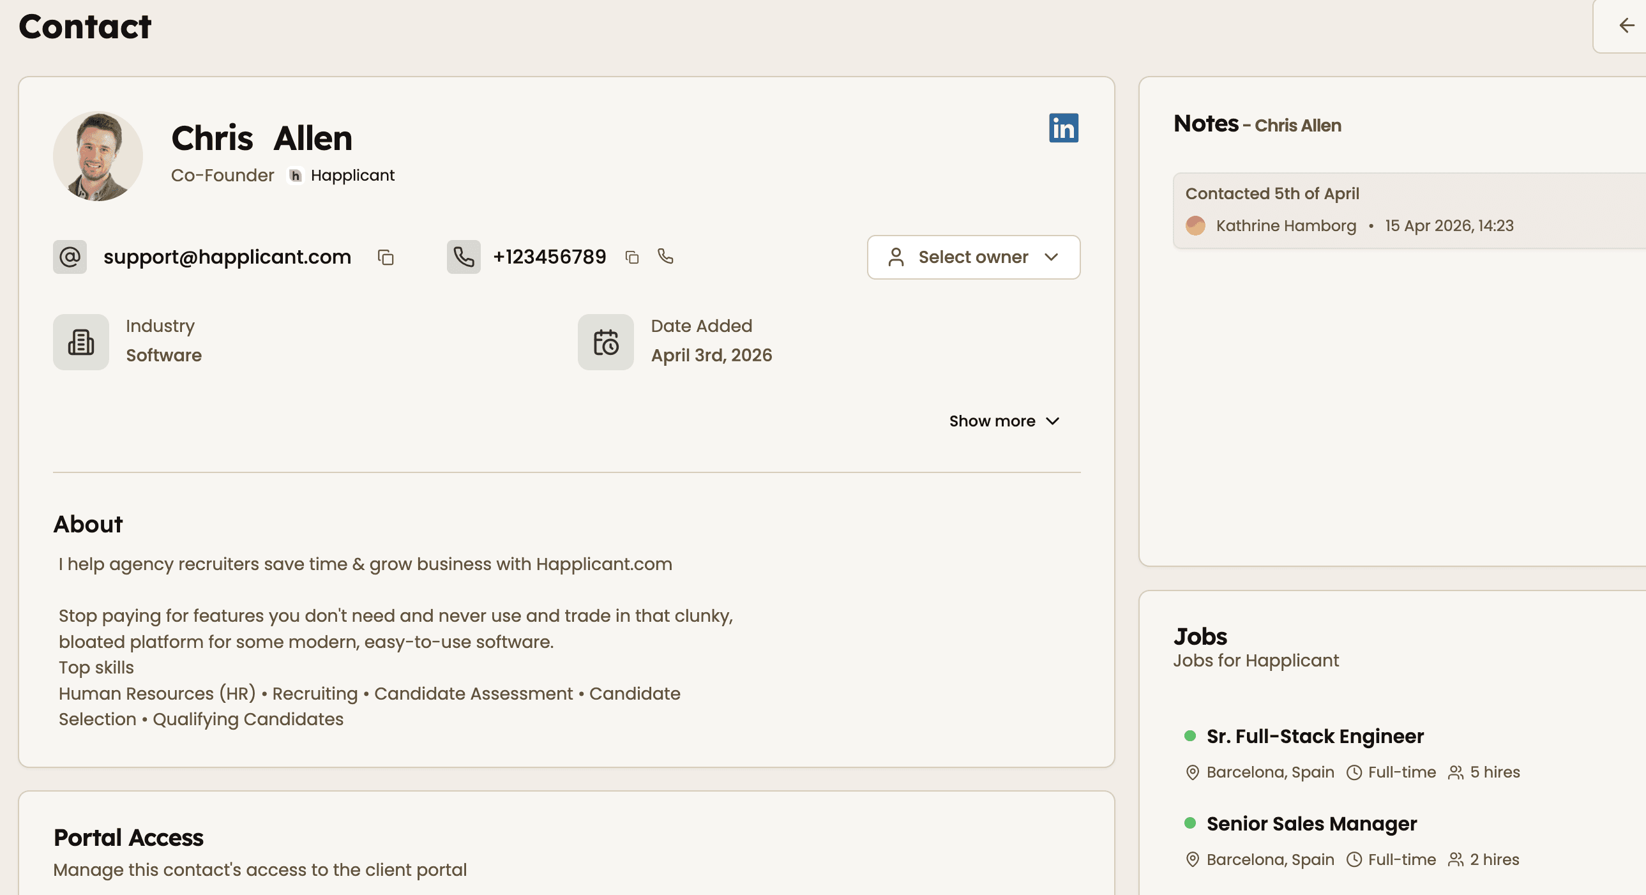Open Chris Allen's LinkedIn profile icon

coord(1063,128)
